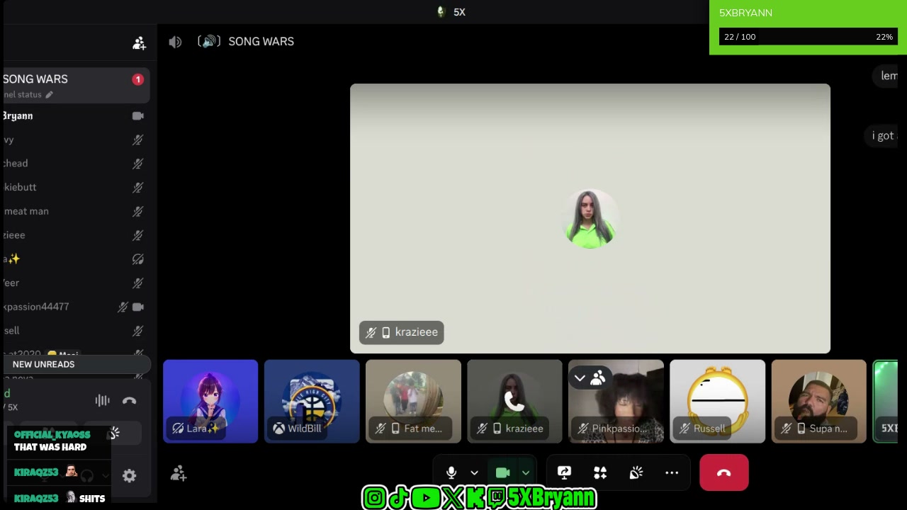This screenshot has width=907, height=510.
Task: Open camera options dropdown arrow
Action: pos(526,472)
